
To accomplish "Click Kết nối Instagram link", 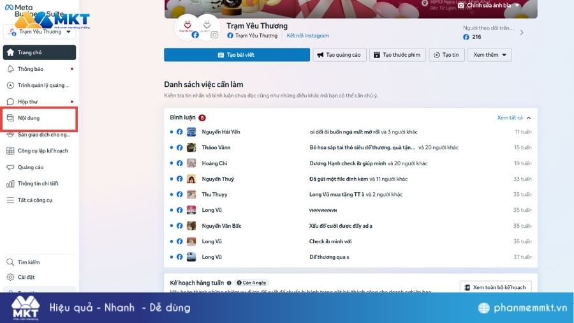I will click(x=307, y=36).
